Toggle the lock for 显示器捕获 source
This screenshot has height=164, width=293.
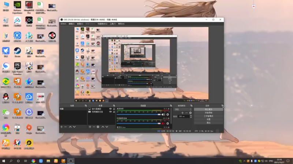click(114, 109)
